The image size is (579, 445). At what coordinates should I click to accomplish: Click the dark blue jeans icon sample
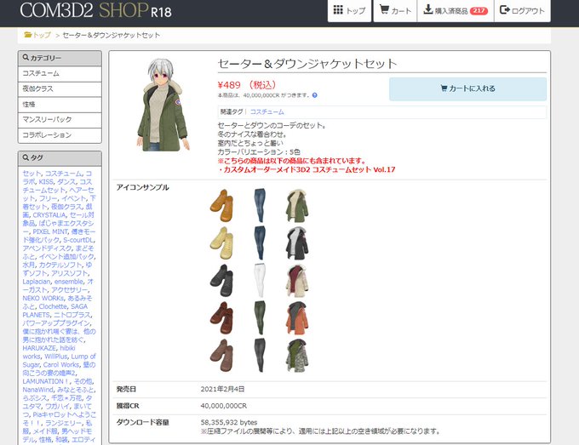pos(260,242)
